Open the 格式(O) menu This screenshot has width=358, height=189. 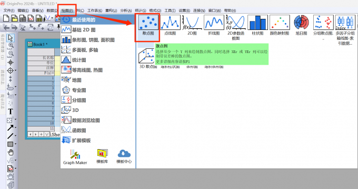(155, 10)
